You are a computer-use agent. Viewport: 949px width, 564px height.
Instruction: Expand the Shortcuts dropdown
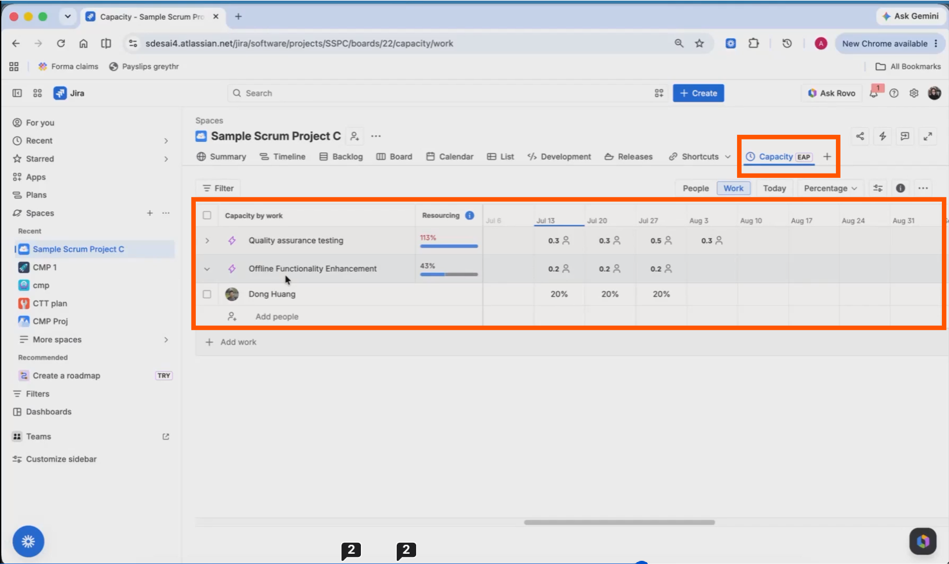[727, 157]
